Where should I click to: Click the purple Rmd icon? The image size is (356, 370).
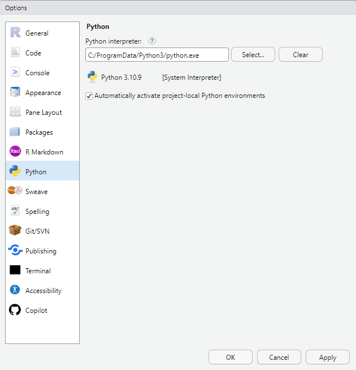[15, 151]
